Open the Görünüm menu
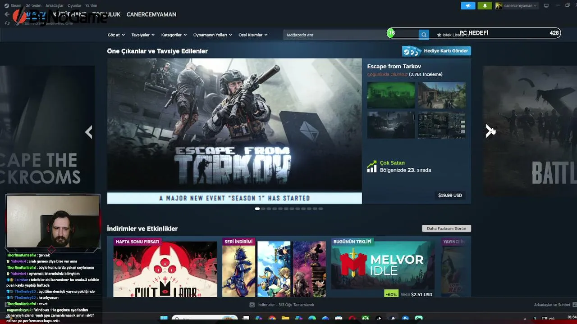 click(x=33, y=6)
